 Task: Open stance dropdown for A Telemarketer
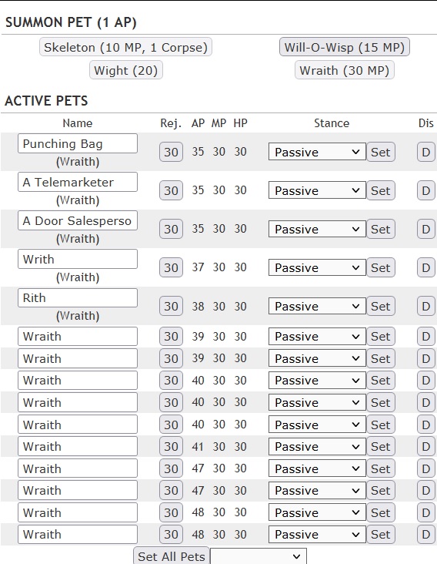pyautogui.click(x=317, y=190)
